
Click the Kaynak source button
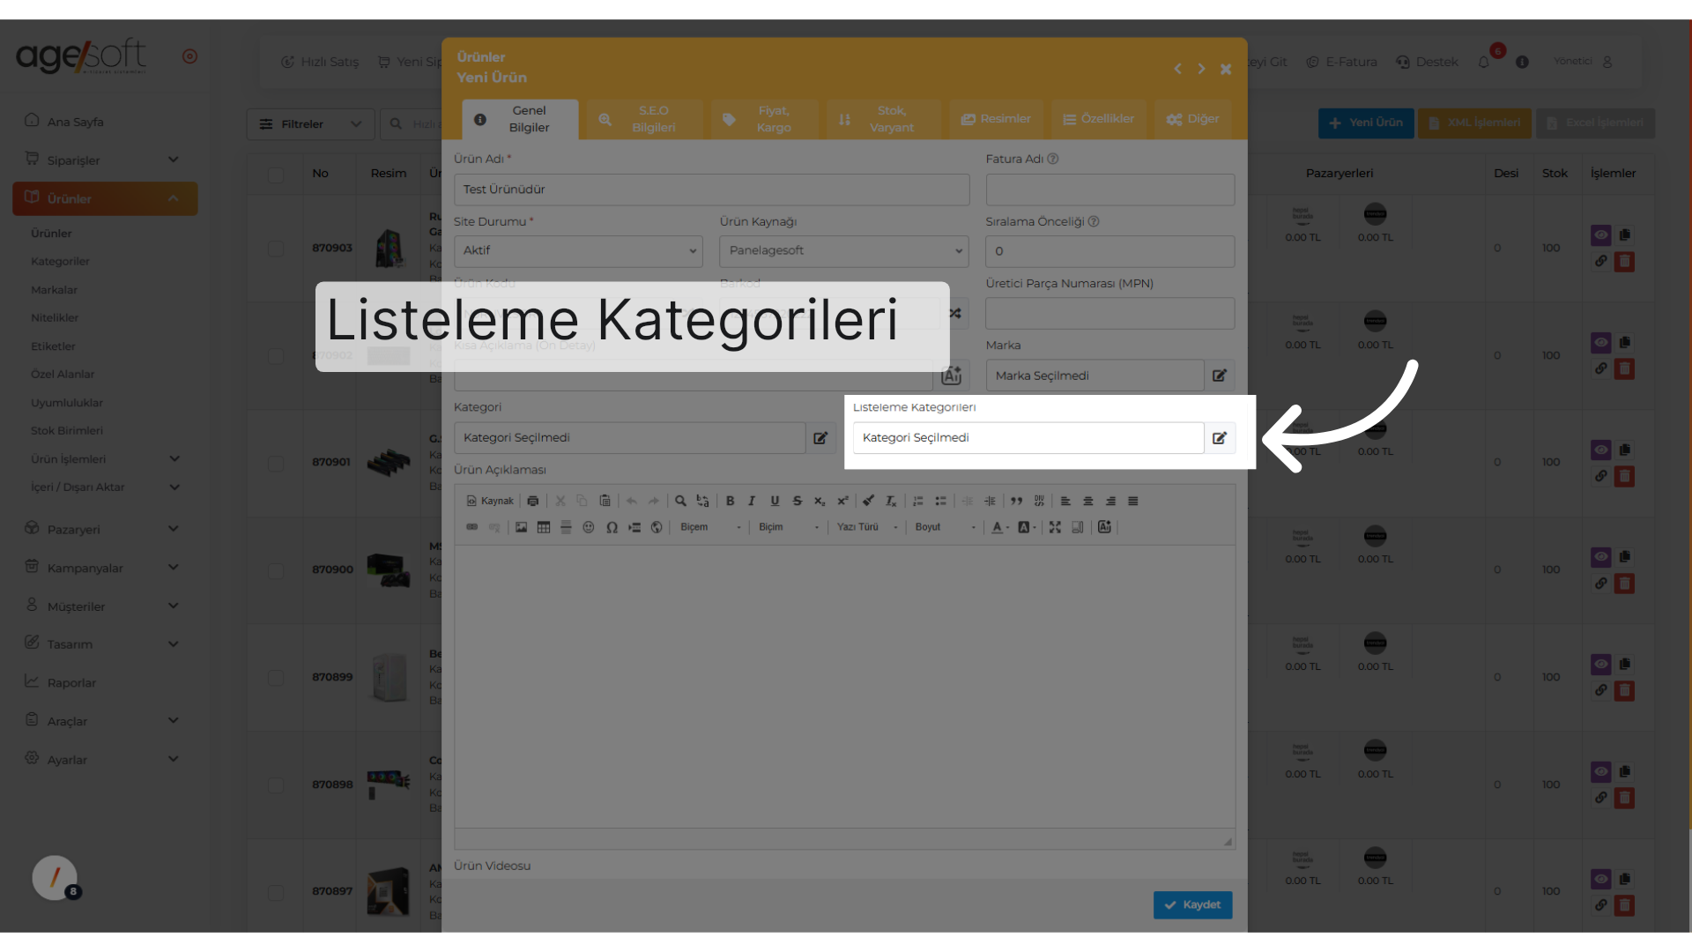point(490,501)
